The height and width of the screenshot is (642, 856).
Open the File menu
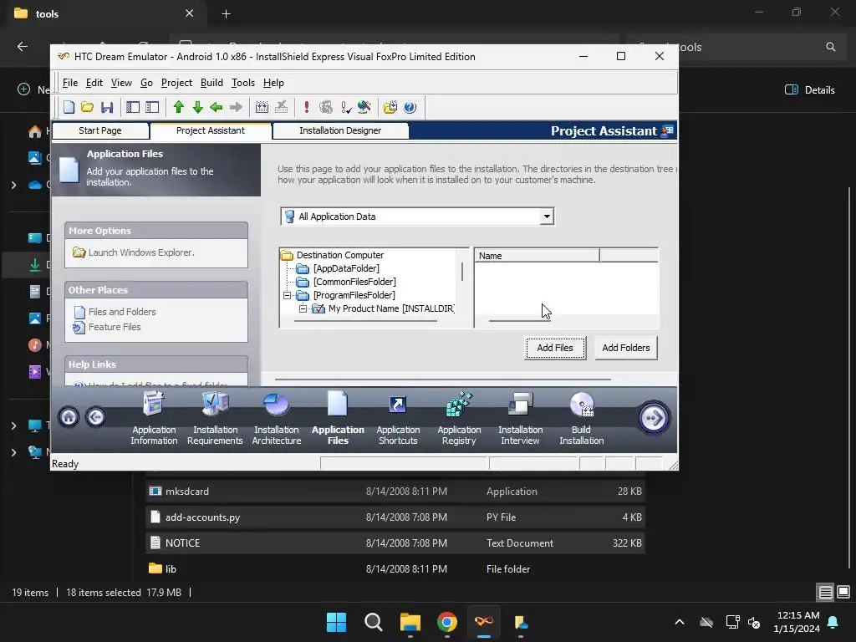[70, 83]
